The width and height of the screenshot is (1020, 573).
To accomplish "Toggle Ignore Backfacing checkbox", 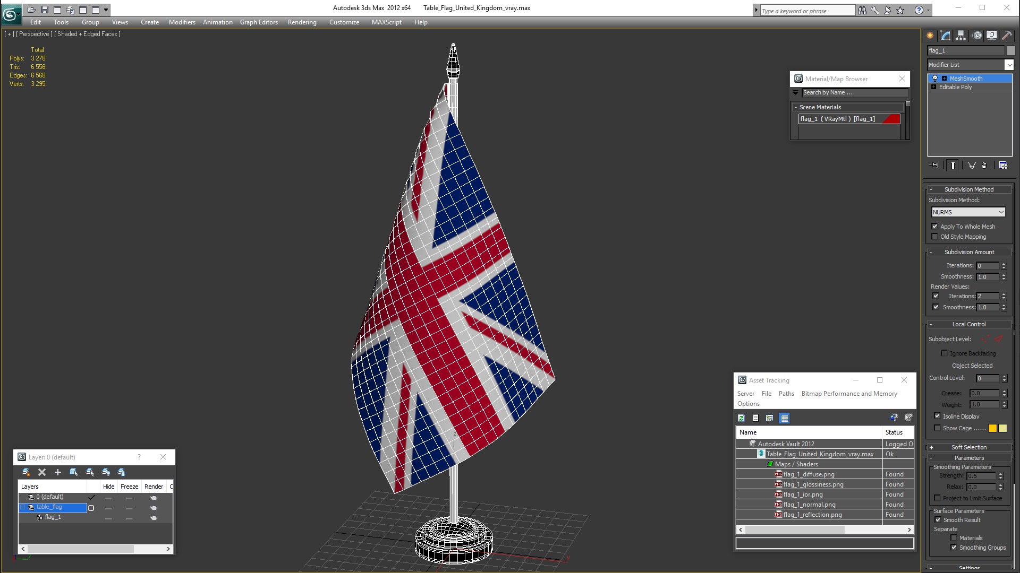I will pos(944,353).
